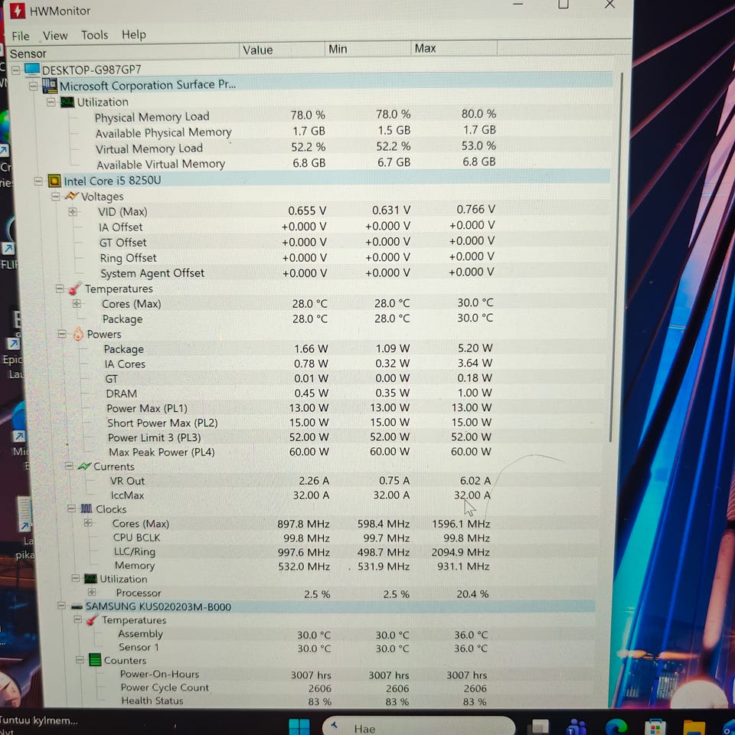The width and height of the screenshot is (735, 735).
Task: Click the Value column header
Action: [282, 51]
